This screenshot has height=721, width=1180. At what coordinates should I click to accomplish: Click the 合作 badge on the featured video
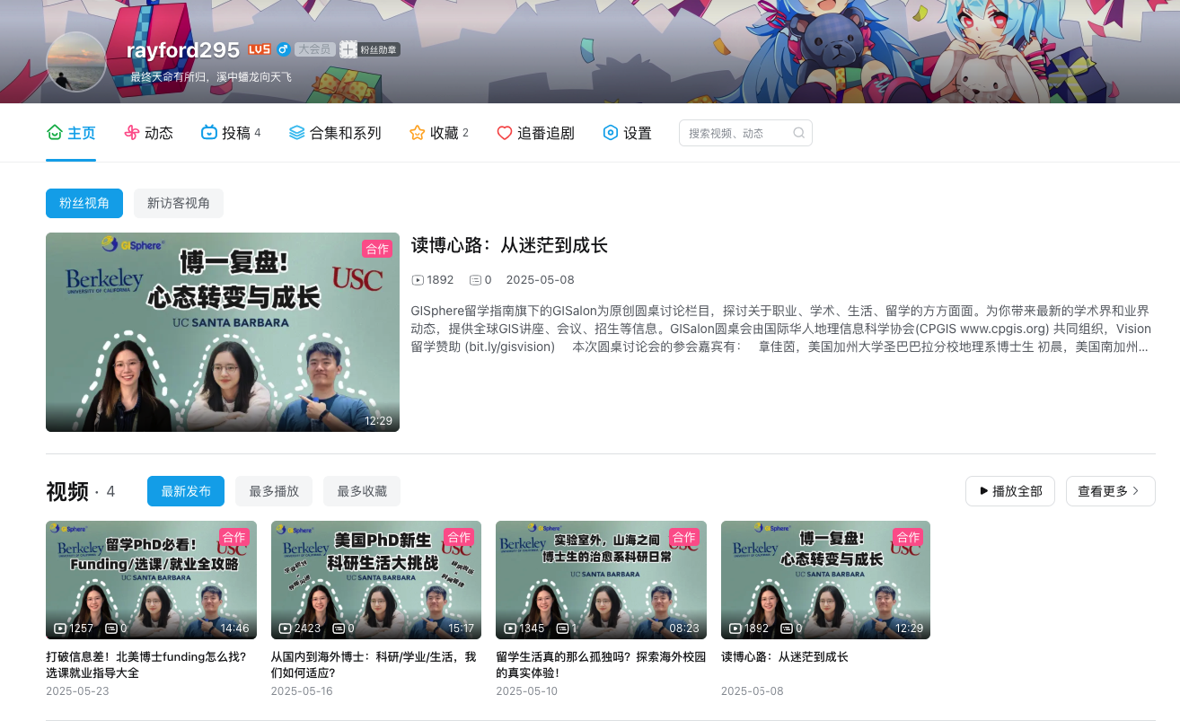click(x=377, y=249)
